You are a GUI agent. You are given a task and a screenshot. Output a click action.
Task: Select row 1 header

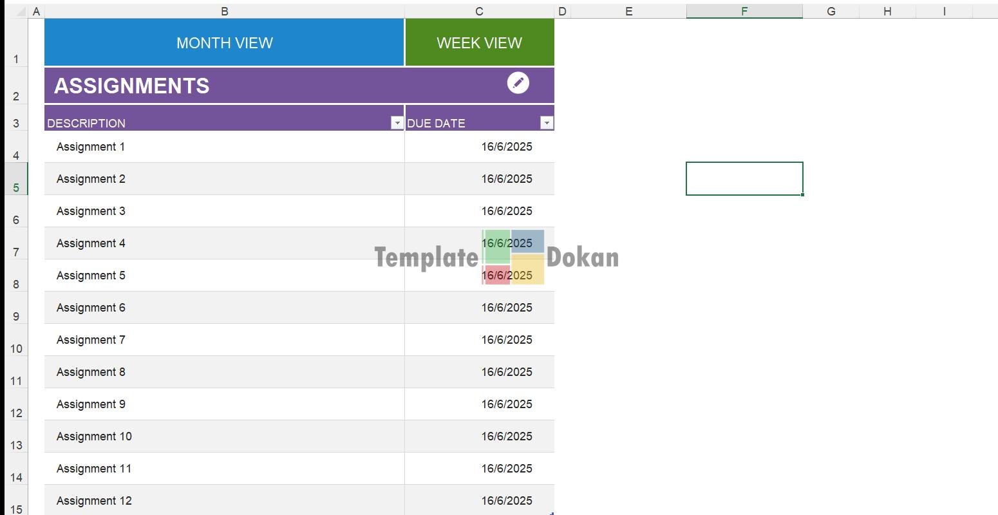[x=16, y=42]
